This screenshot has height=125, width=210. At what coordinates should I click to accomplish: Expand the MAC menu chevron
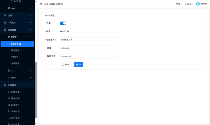pyautogui.click(x=31, y=8)
